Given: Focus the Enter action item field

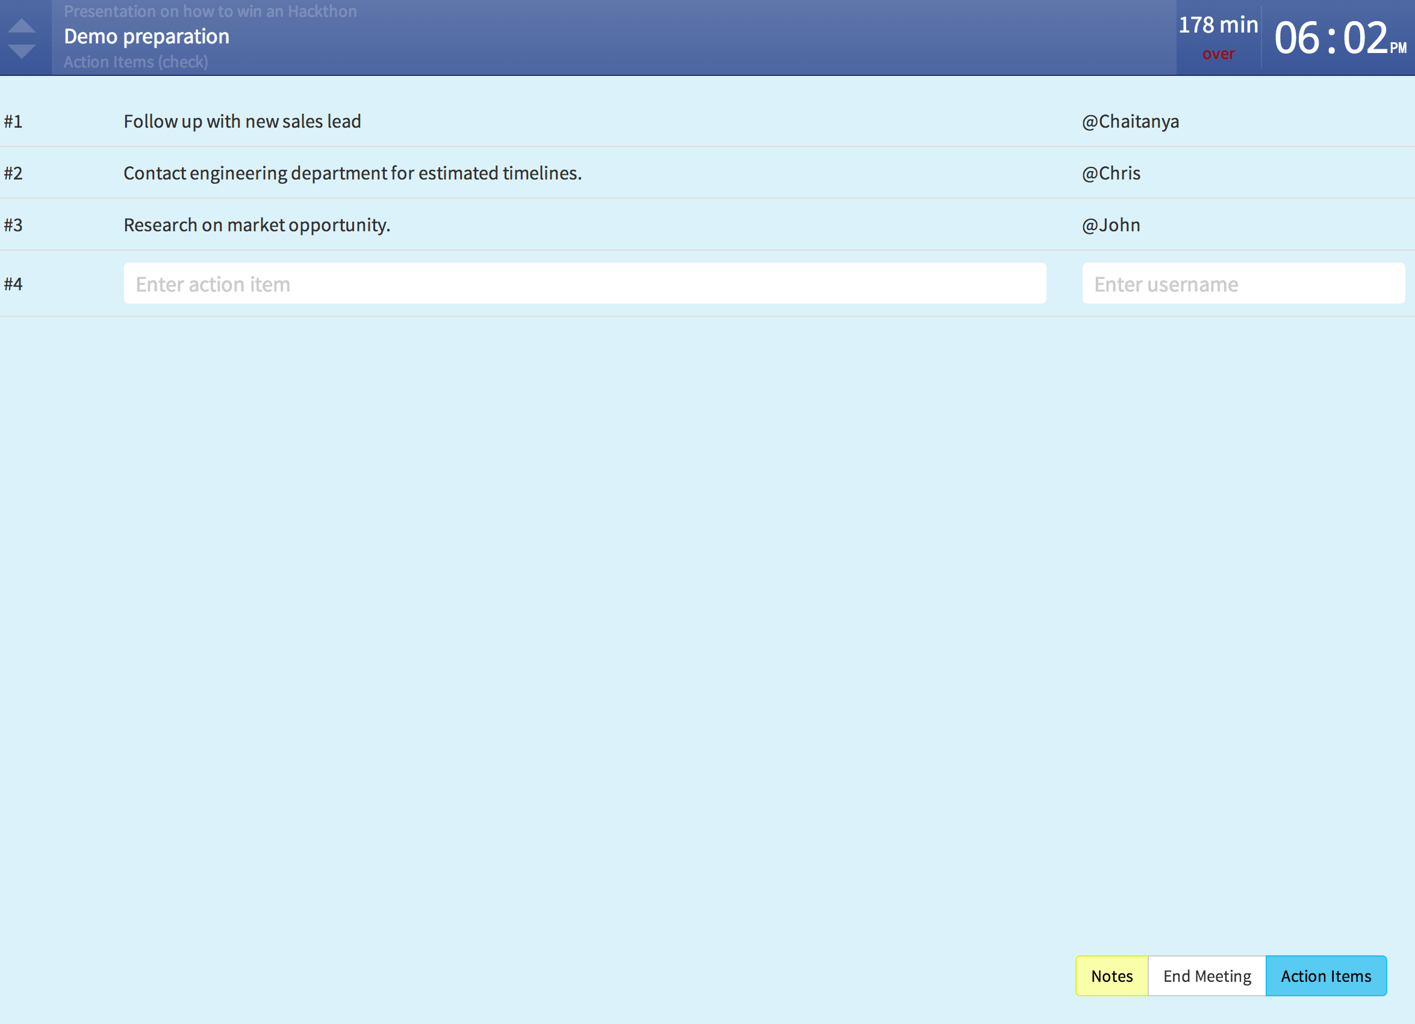Looking at the screenshot, I should (584, 284).
